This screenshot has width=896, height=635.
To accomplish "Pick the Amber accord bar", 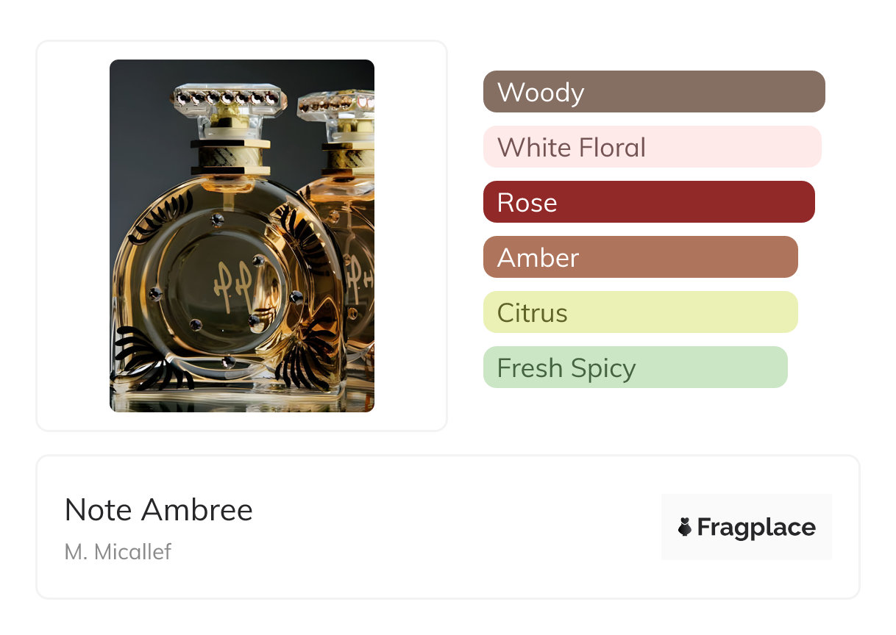I will point(640,257).
